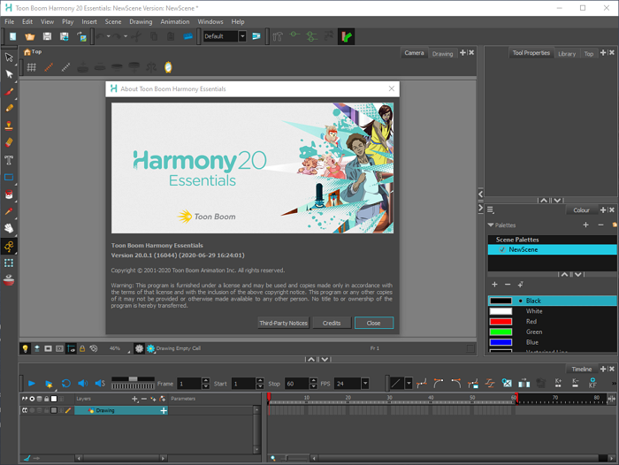Click the KF add key exposure icon
This screenshot has height=465, width=619.
pyautogui.click(x=592, y=383)
